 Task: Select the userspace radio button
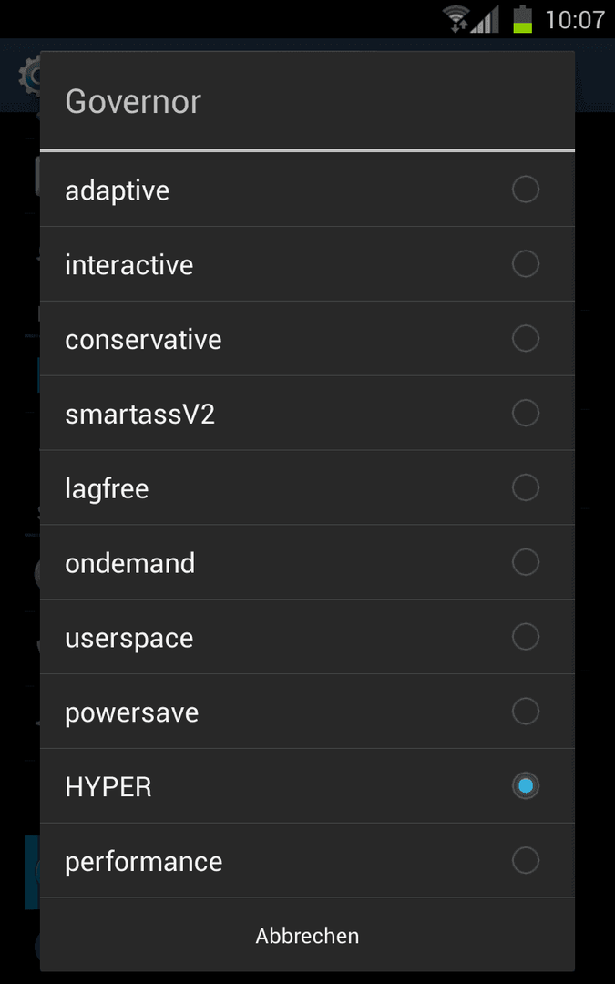pyautogui.click(x=526, y=636)
